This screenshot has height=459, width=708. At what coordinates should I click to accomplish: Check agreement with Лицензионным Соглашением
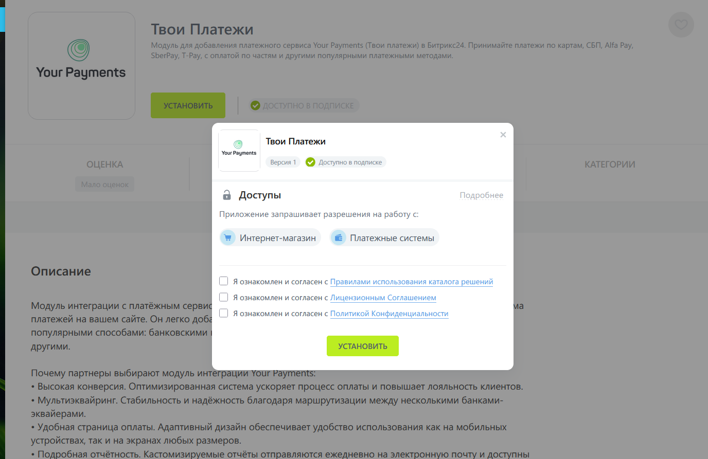tap(223, 297)
